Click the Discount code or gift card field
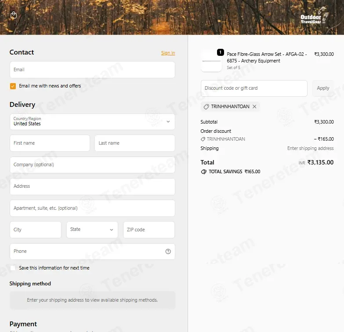 click(254, 88)
